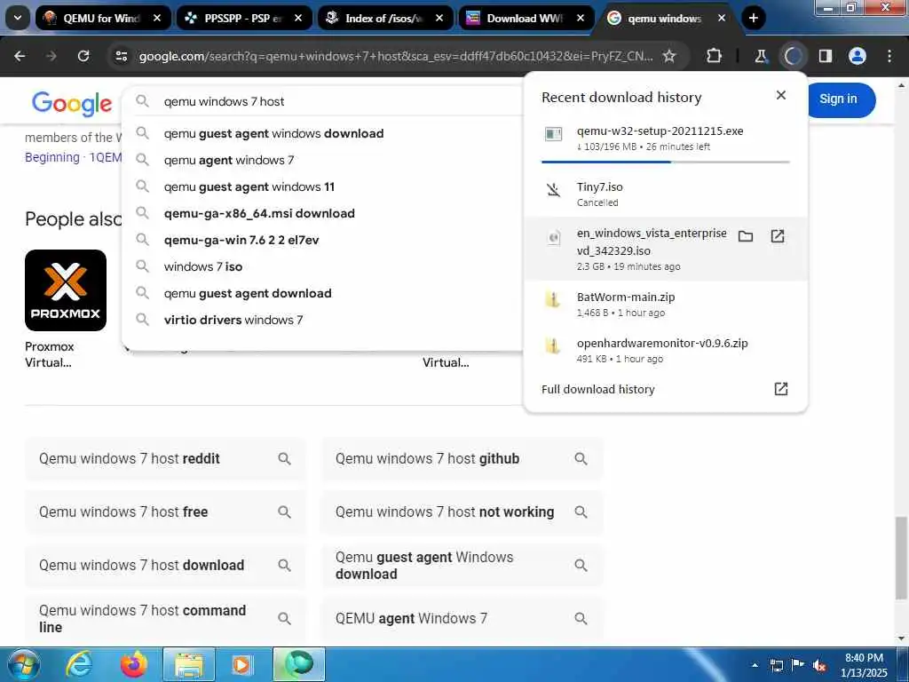Open the openhardwaremonitor-v0.9.6.zip download

pyautogui.click(x=665, y=350)
